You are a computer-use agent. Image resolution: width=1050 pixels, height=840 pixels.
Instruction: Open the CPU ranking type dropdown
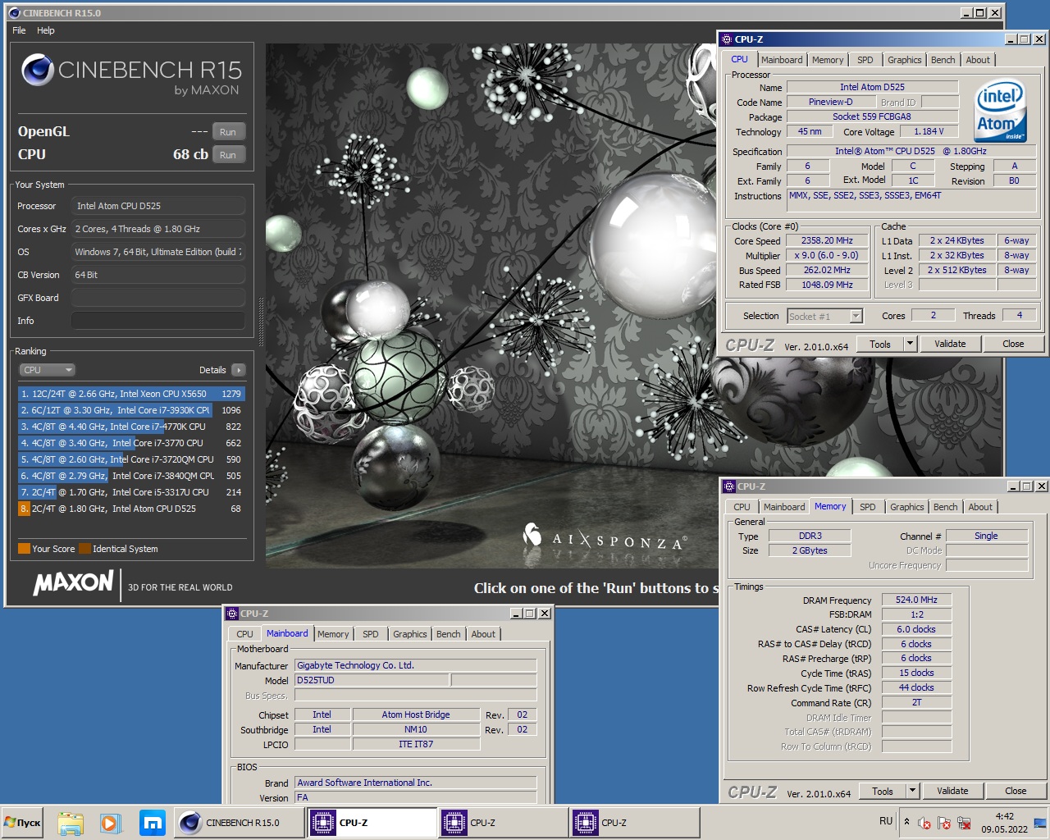[48, 370]
